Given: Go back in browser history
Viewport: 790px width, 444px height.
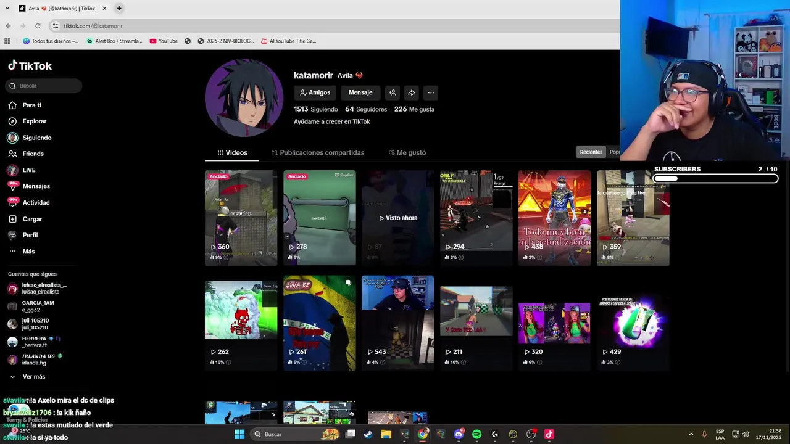Looking at the screenshot, I should [x=8, y=26].
